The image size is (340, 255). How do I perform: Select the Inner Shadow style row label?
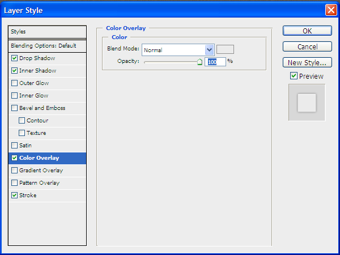[x=38, y=71]
